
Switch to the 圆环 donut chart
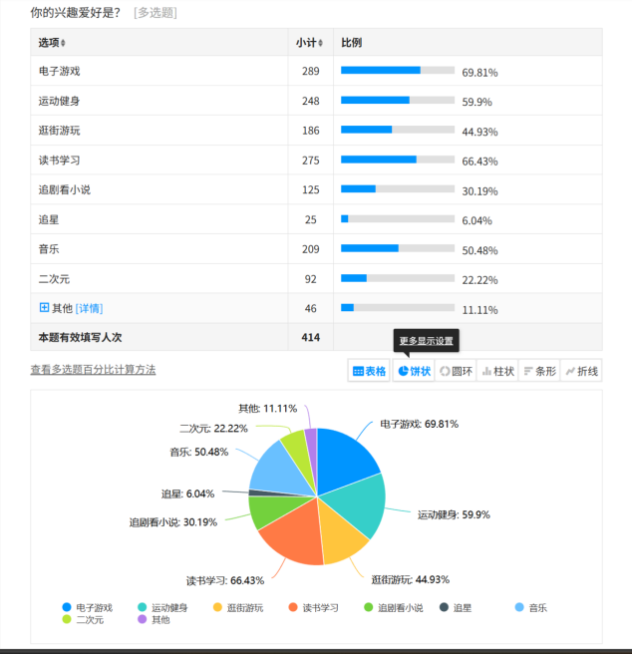click(x=457, y=371)
